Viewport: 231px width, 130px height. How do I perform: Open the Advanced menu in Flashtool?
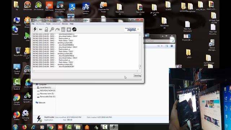click(x=56, y=24)
